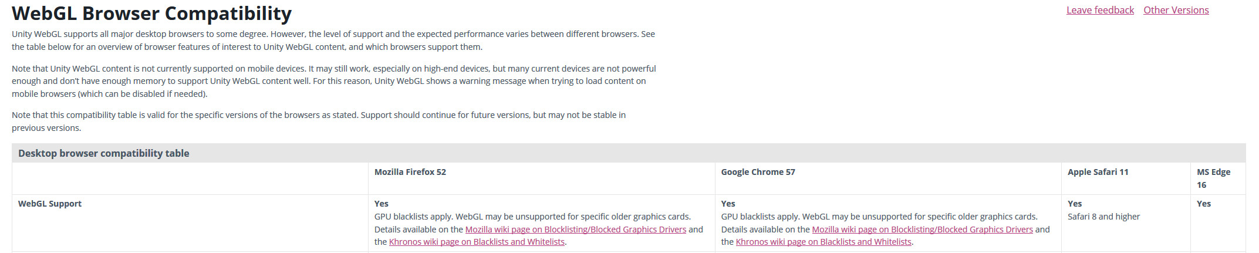This screenshot has width=1259, height=253.
Task: Select the Google Chrome 57 column header
Action: pos(758,172)
